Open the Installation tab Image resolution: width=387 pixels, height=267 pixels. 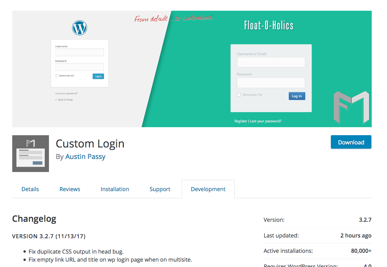[115, 189]
